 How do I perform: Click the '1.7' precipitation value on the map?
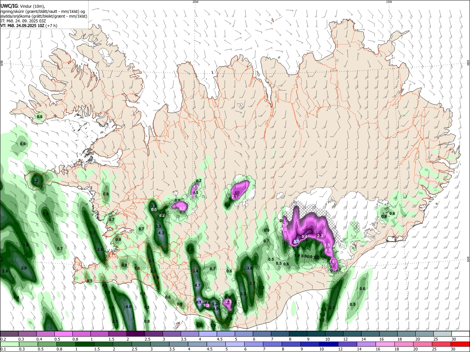click(x=93, y=233)
